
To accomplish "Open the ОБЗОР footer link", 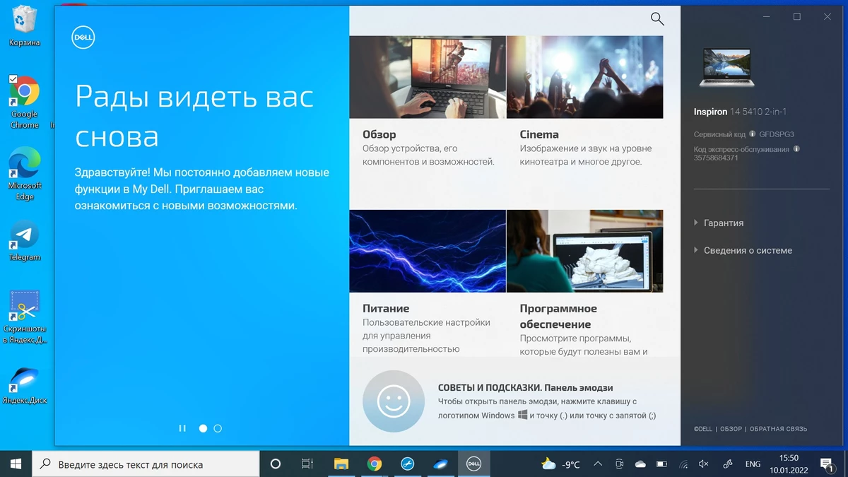I will tap(731, 429).
